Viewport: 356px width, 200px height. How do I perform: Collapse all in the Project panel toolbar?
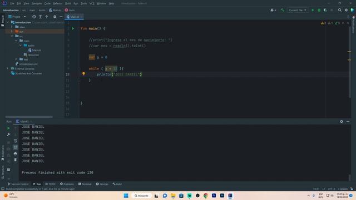[47, 17]
